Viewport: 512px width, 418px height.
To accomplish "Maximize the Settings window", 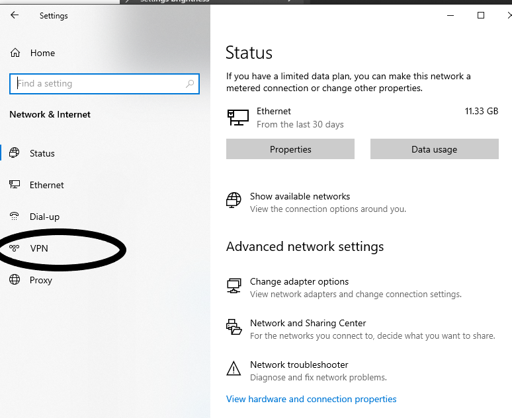I will 481,15.
